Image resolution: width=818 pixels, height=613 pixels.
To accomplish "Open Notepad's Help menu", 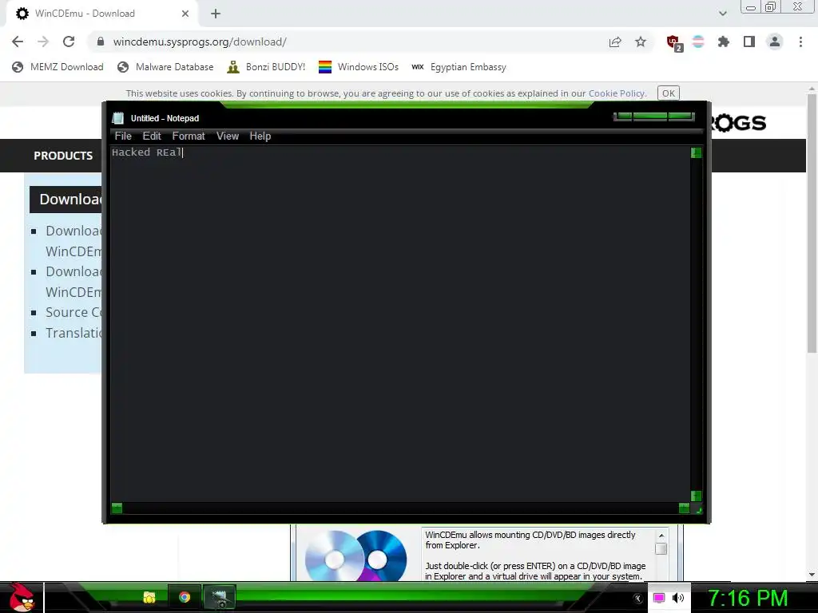I will tap(260, 136).
